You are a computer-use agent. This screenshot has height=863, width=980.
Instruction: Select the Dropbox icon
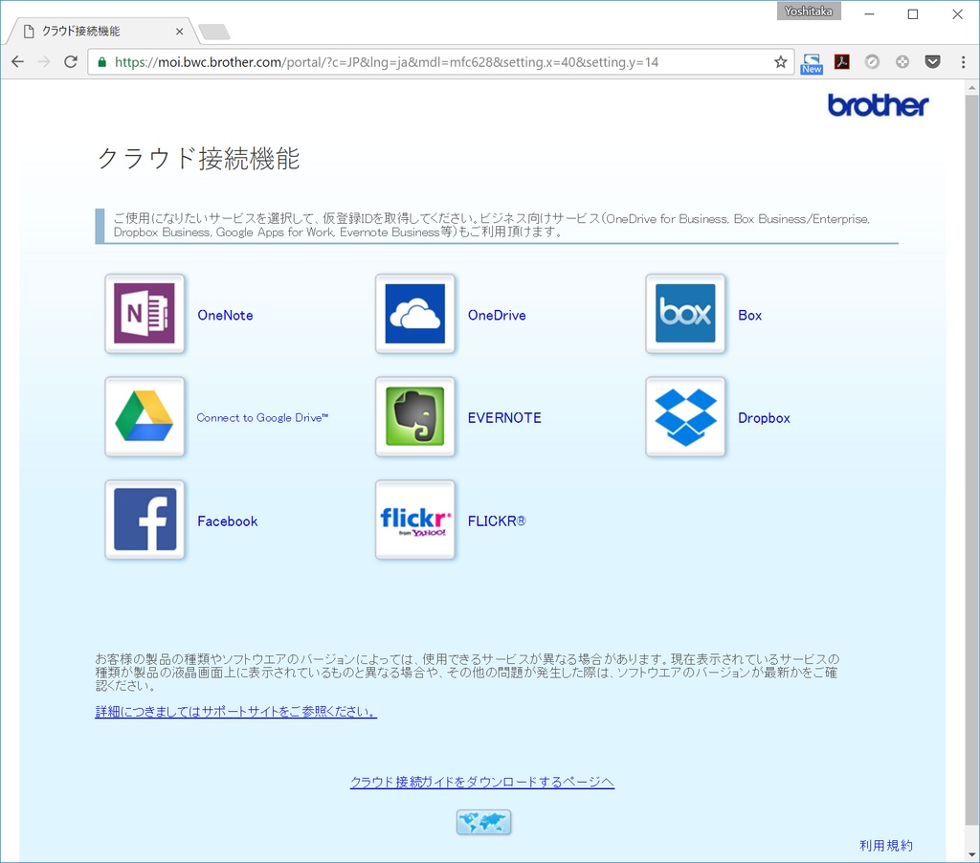[685, 417]
